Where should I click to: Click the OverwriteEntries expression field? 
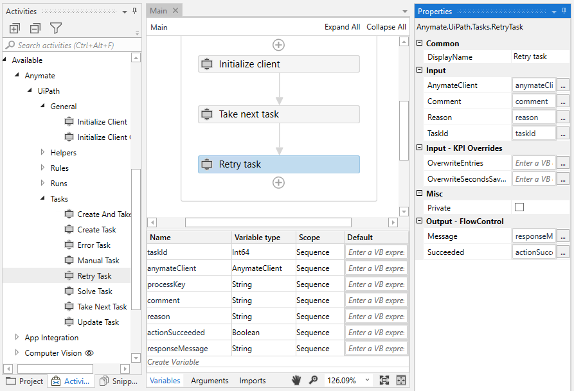[534, 163]
